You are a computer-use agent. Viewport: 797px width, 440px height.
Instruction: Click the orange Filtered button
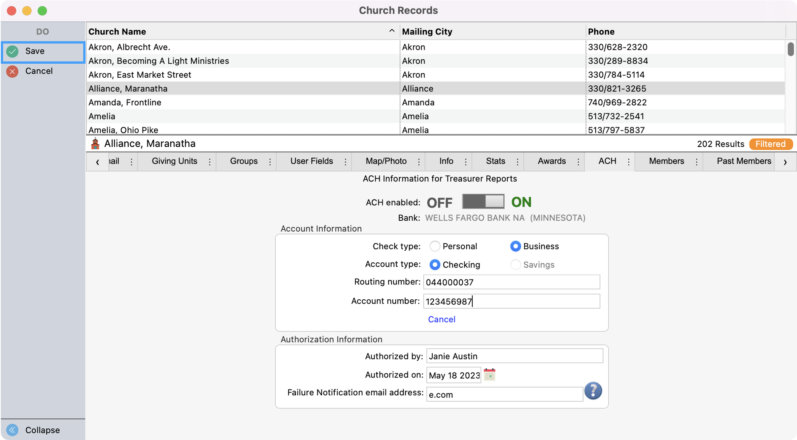point(770,144)
